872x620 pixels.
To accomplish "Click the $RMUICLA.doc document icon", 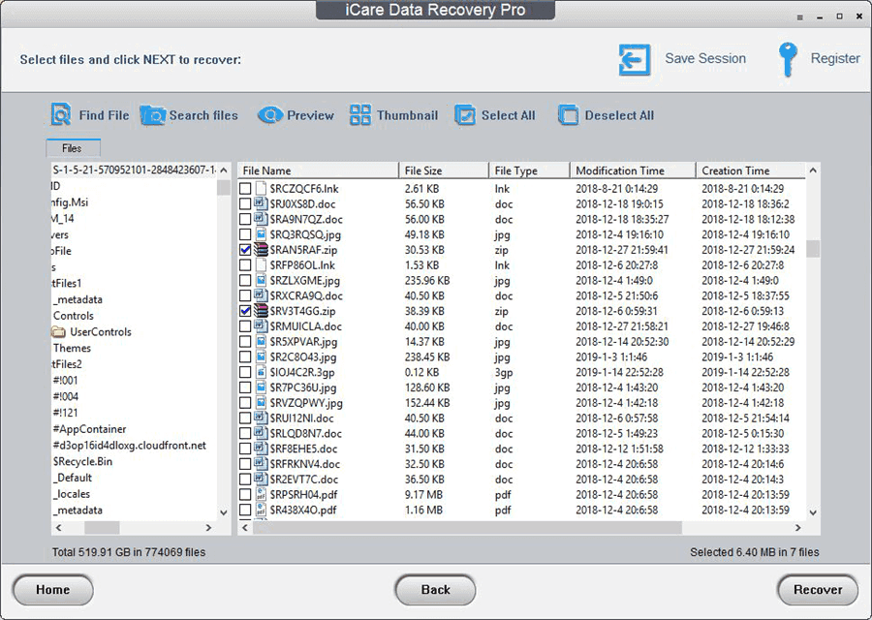I will pos(261,325).
